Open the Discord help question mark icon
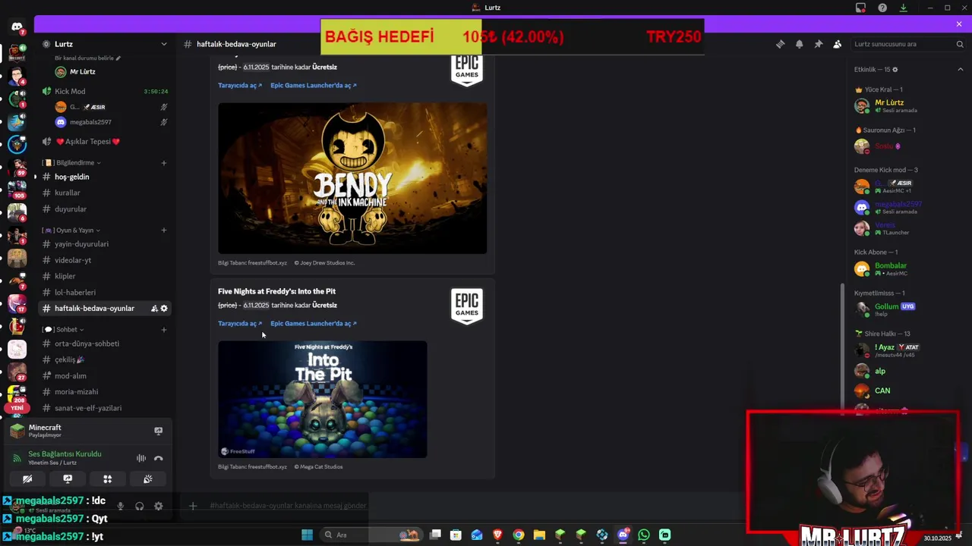This screenshot has height=546, width=972. pyautogui.click(x=882, y=8)
